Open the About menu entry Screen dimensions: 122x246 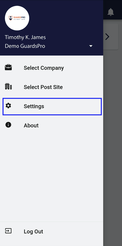51,125
